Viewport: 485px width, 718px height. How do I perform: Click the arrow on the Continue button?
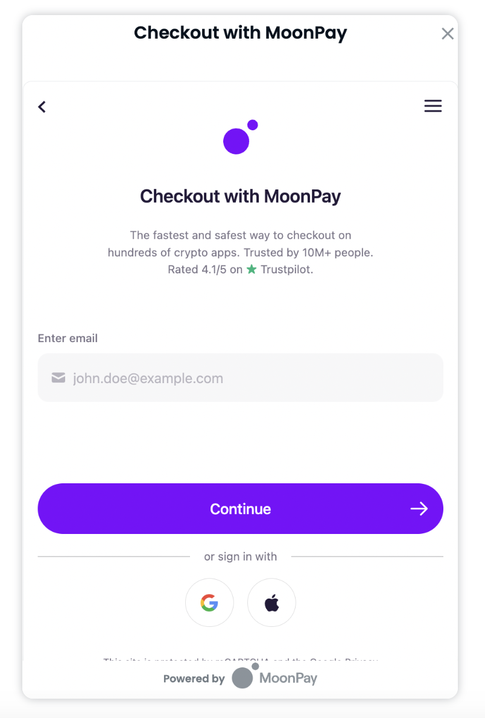419,509
